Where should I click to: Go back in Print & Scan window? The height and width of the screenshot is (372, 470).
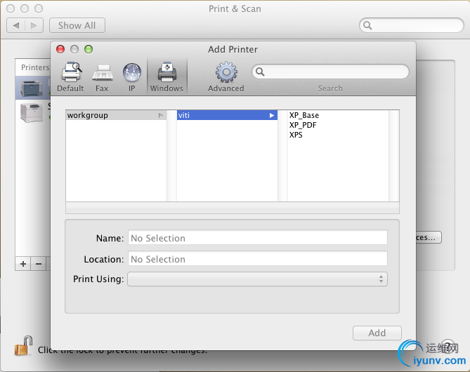pyautogui.click(x=16, y=25)
